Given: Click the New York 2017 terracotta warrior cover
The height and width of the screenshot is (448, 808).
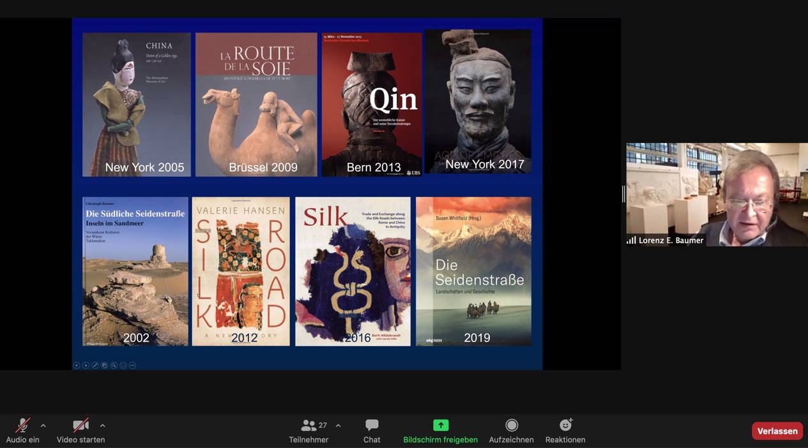Looking at the screenshot, I should (478, 101).
